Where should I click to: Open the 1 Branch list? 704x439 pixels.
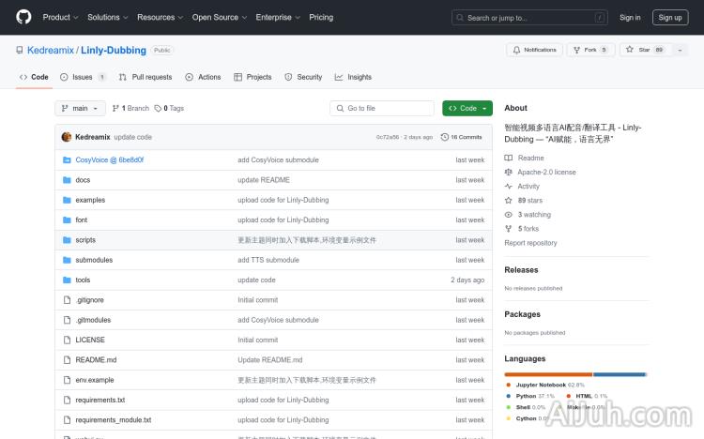[x=130, y=108]
